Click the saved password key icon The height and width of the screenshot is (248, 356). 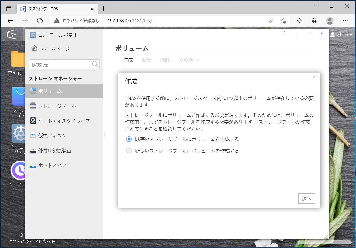[271, 21]
